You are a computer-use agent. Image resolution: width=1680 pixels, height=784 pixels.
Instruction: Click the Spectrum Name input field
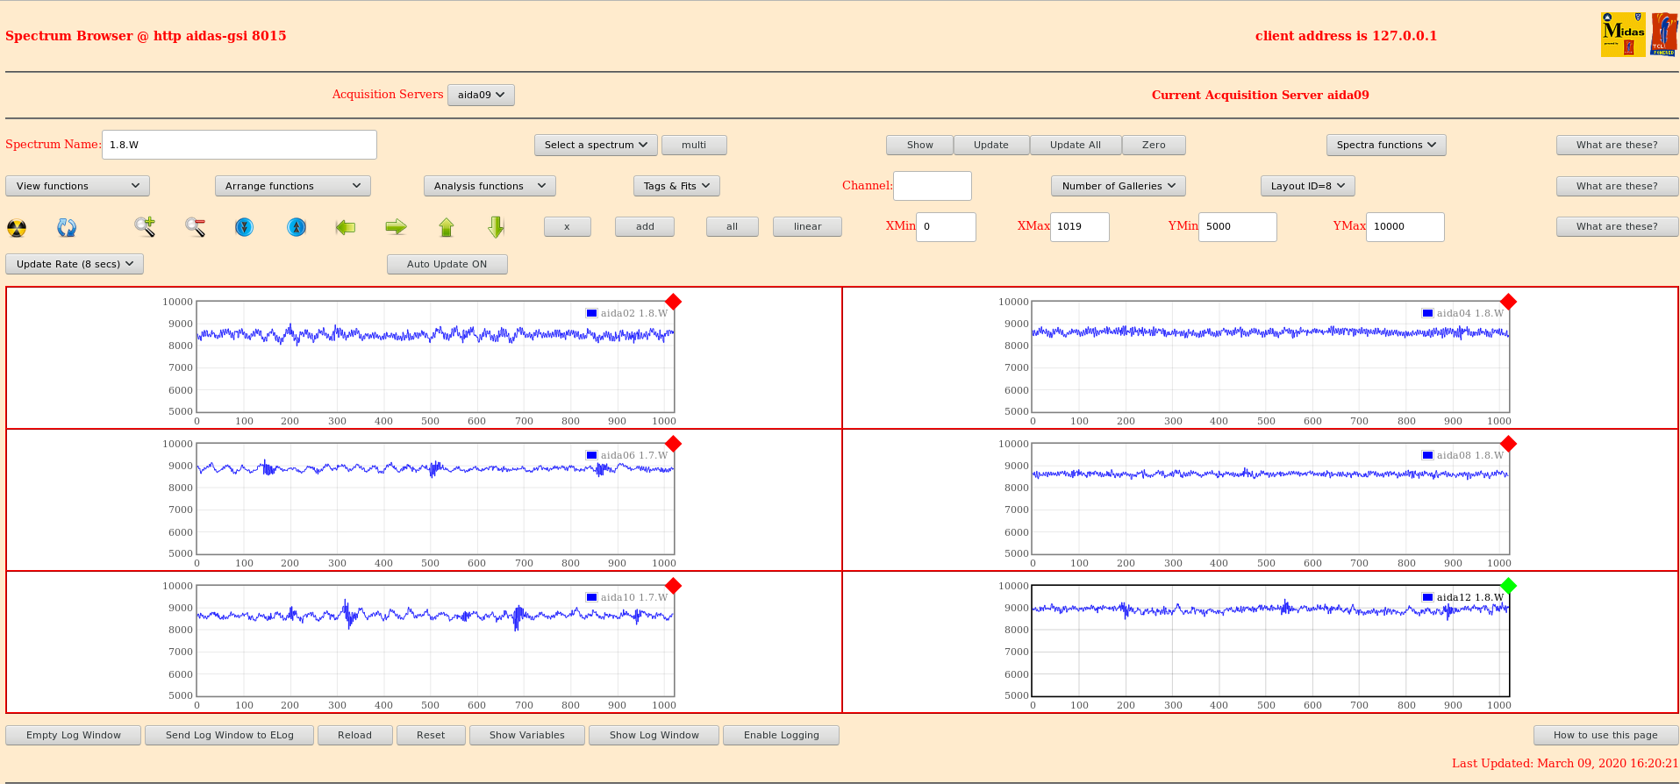[239, 145]
